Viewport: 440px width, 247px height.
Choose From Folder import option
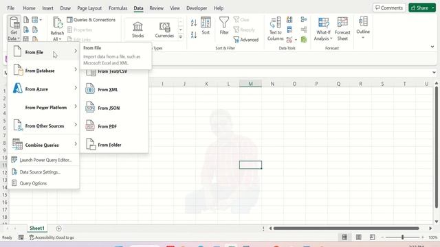(x=114, y=145)
